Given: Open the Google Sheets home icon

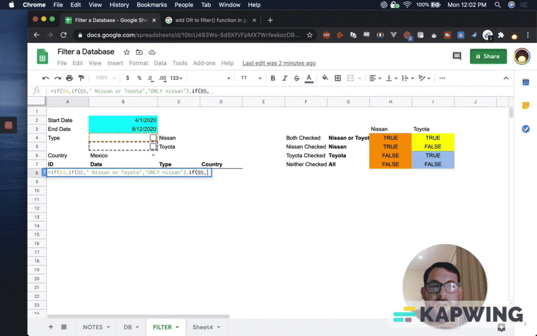Looking at the screenshot, I should coord(42,57).
